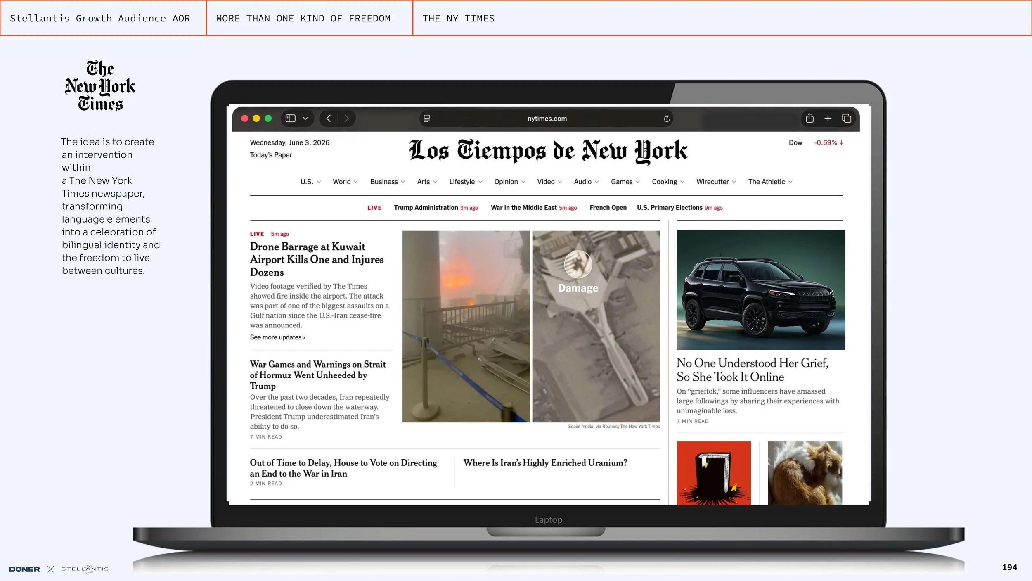Expand the U.S. section menu
The image size is (1032, 581).
tap(310, 182)
